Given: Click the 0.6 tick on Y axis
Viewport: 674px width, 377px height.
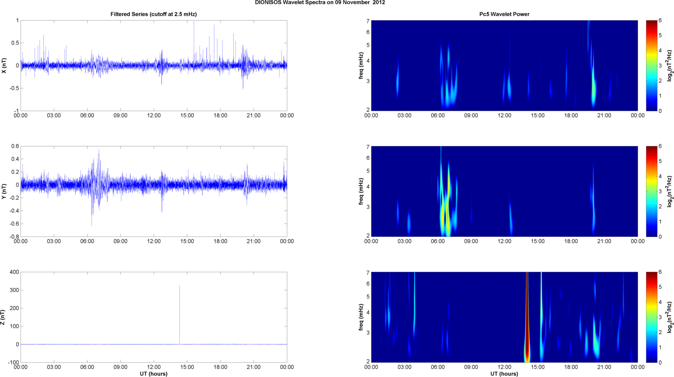Looking at the screenshot, I should click(15, 147).
